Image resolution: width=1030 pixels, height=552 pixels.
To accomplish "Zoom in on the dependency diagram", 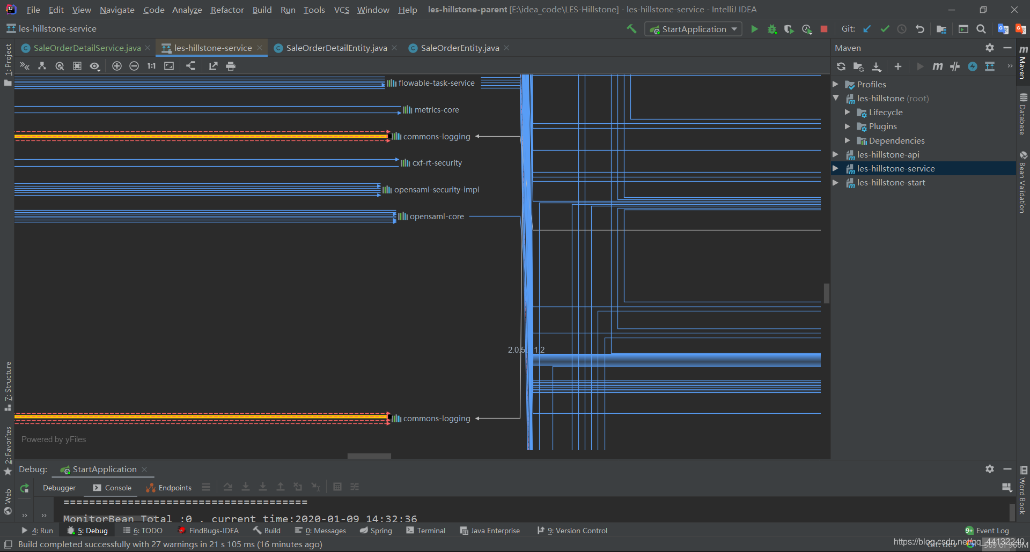I will (116, 66).
